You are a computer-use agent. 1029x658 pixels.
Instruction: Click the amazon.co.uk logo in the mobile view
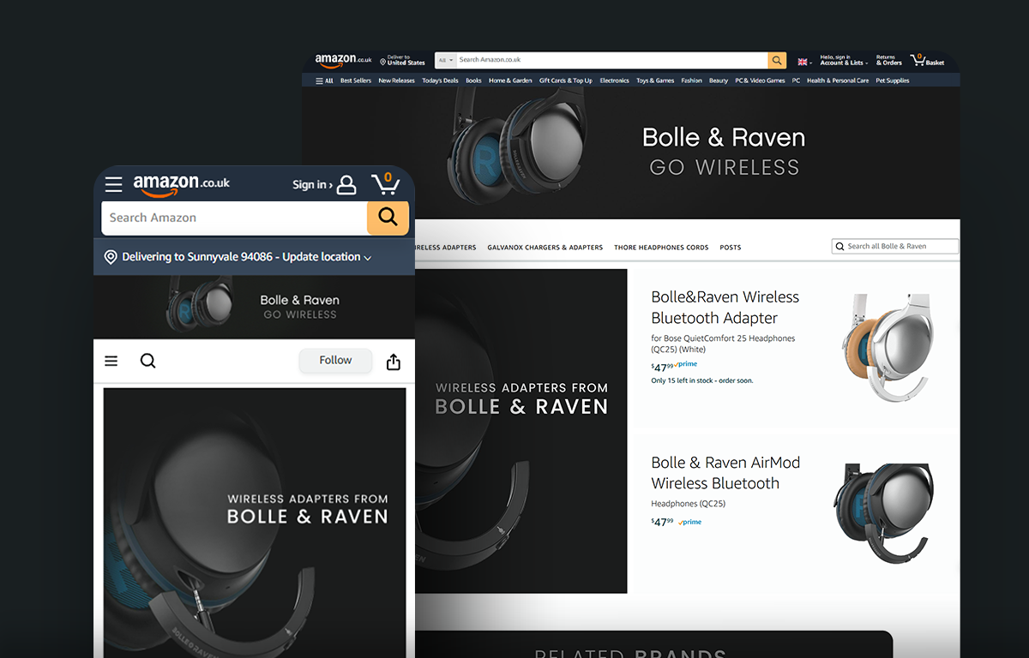tap(181, 184)
